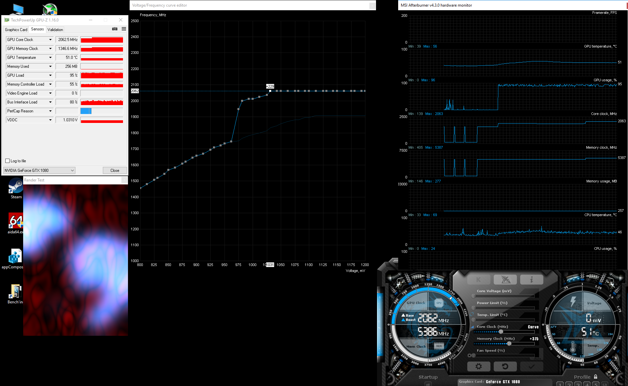Select the Steam desktop shortcut
628x386 pixels.
click(x=16, y=188)
